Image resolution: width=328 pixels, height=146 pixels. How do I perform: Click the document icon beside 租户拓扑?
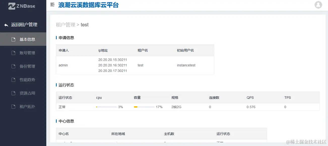(x=14, y=107)
